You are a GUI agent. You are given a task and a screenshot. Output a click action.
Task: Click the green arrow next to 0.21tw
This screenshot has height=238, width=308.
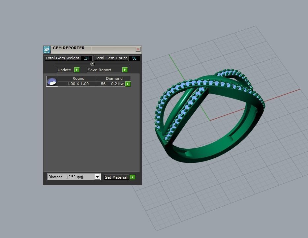pos(128,84)
